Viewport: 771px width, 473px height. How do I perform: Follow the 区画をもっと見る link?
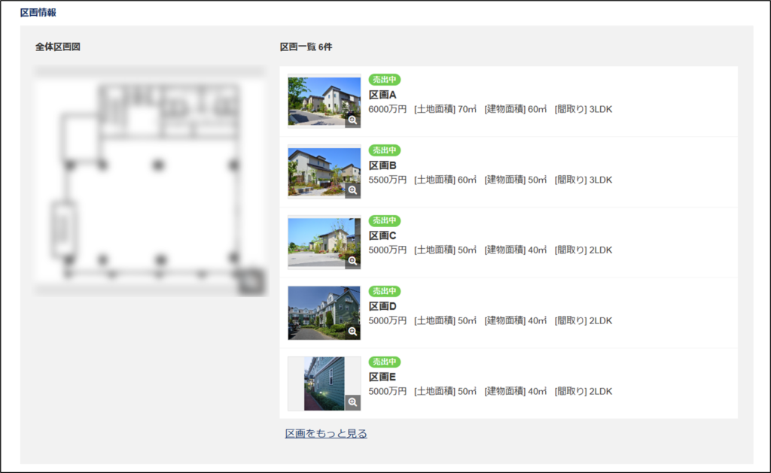pyautogui.click(x=326, y=434)
